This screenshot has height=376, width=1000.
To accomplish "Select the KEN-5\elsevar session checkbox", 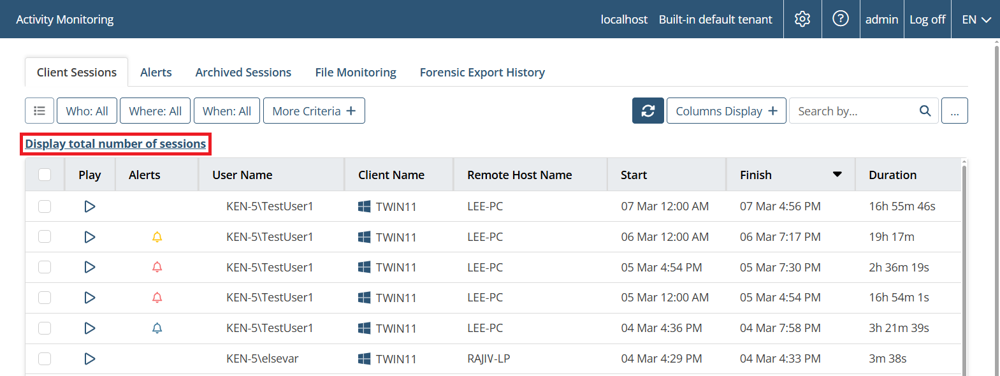I will click(45, 359).
